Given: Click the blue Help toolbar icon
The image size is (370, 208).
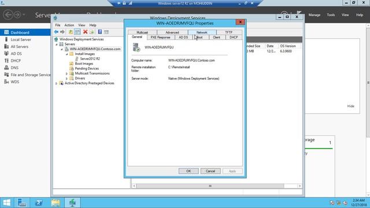Looking at the screenshot, I should pos(100,32).
